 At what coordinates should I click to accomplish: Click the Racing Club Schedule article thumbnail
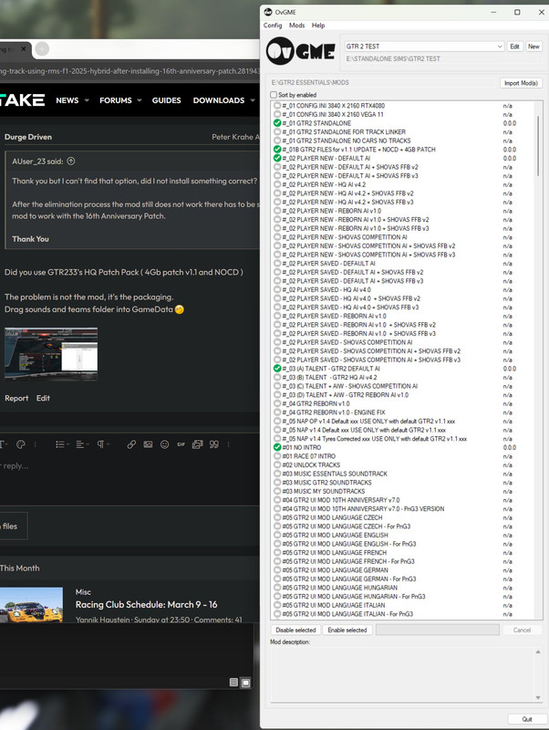pos(31,605)
